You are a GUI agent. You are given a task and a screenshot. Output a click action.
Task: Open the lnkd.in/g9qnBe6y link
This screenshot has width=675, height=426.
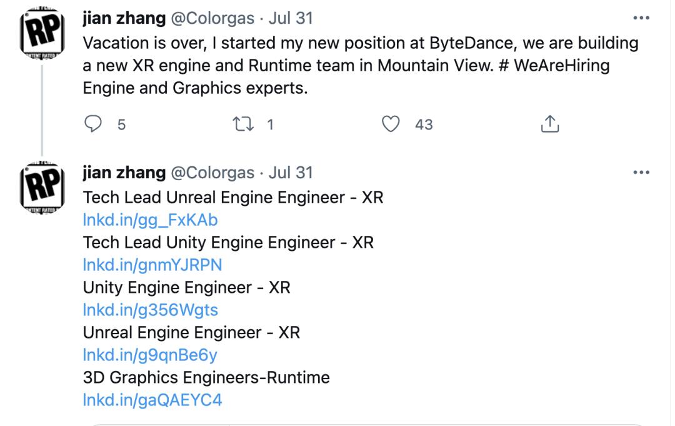click(x=150, y=355)
